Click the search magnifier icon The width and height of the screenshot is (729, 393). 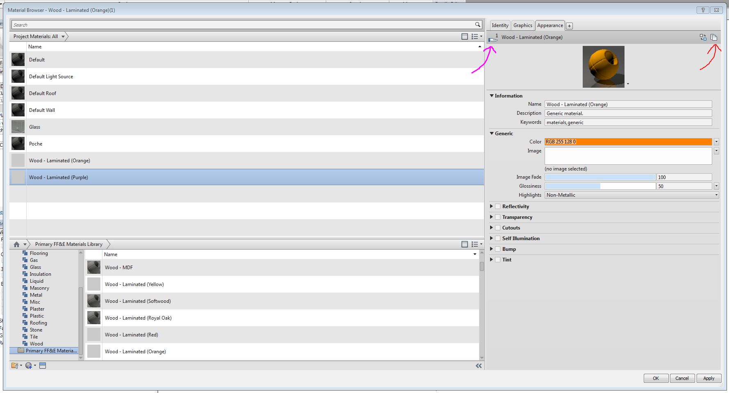tap(477, 25)
